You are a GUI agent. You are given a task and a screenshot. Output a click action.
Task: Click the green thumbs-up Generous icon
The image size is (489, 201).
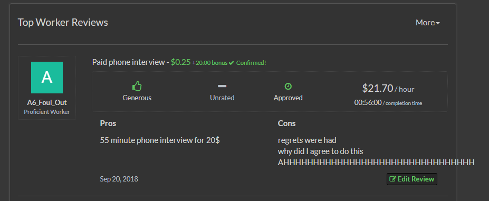pyautogui.click(x=137, y=86)
